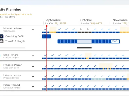Click Chef de projets role label
The width and height of the screenshot is (129, 96).
point(11,57)
